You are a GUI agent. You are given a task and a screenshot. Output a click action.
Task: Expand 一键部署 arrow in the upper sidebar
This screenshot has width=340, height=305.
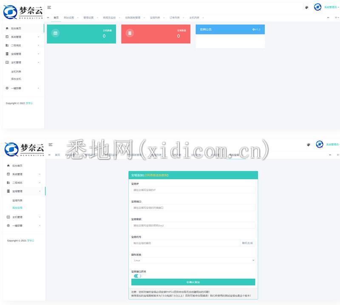click(x=38, y=88)
